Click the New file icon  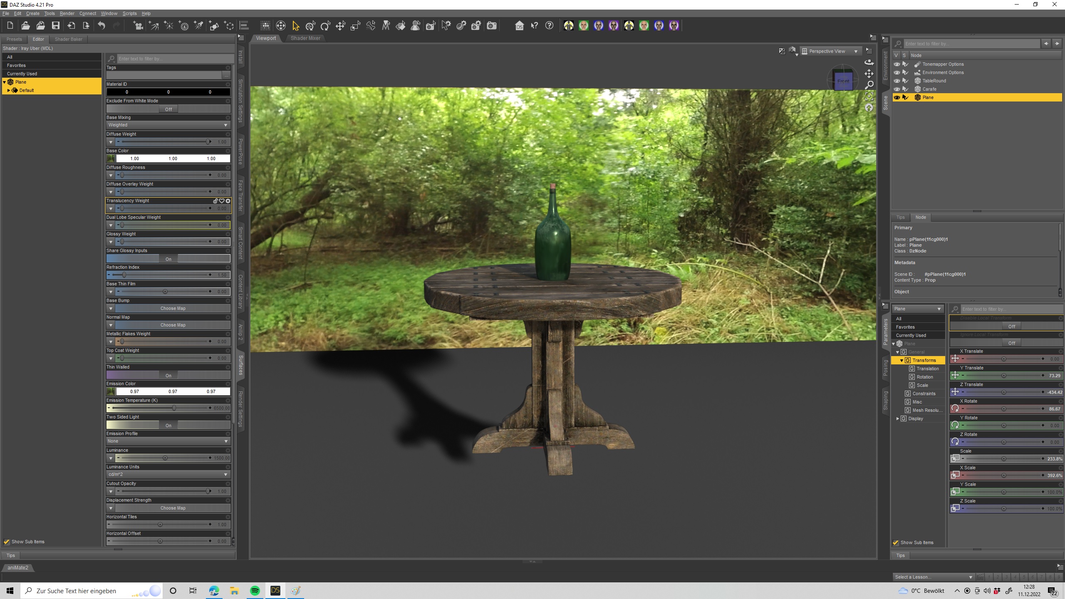coord(10,26)
